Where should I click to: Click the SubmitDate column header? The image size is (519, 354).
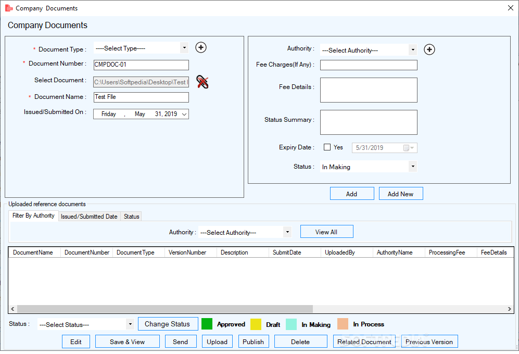[x=295, y=252]
